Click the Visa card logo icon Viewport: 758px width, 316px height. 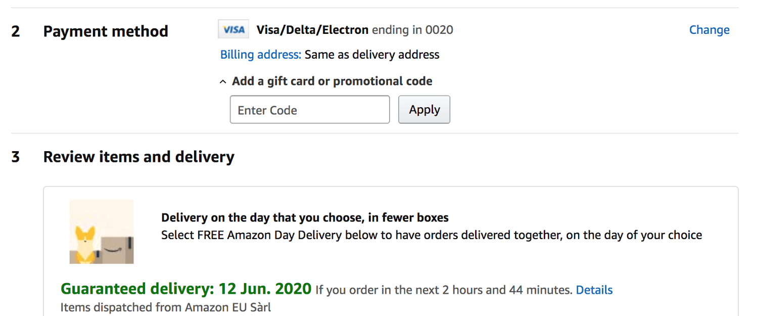[233, 30]
